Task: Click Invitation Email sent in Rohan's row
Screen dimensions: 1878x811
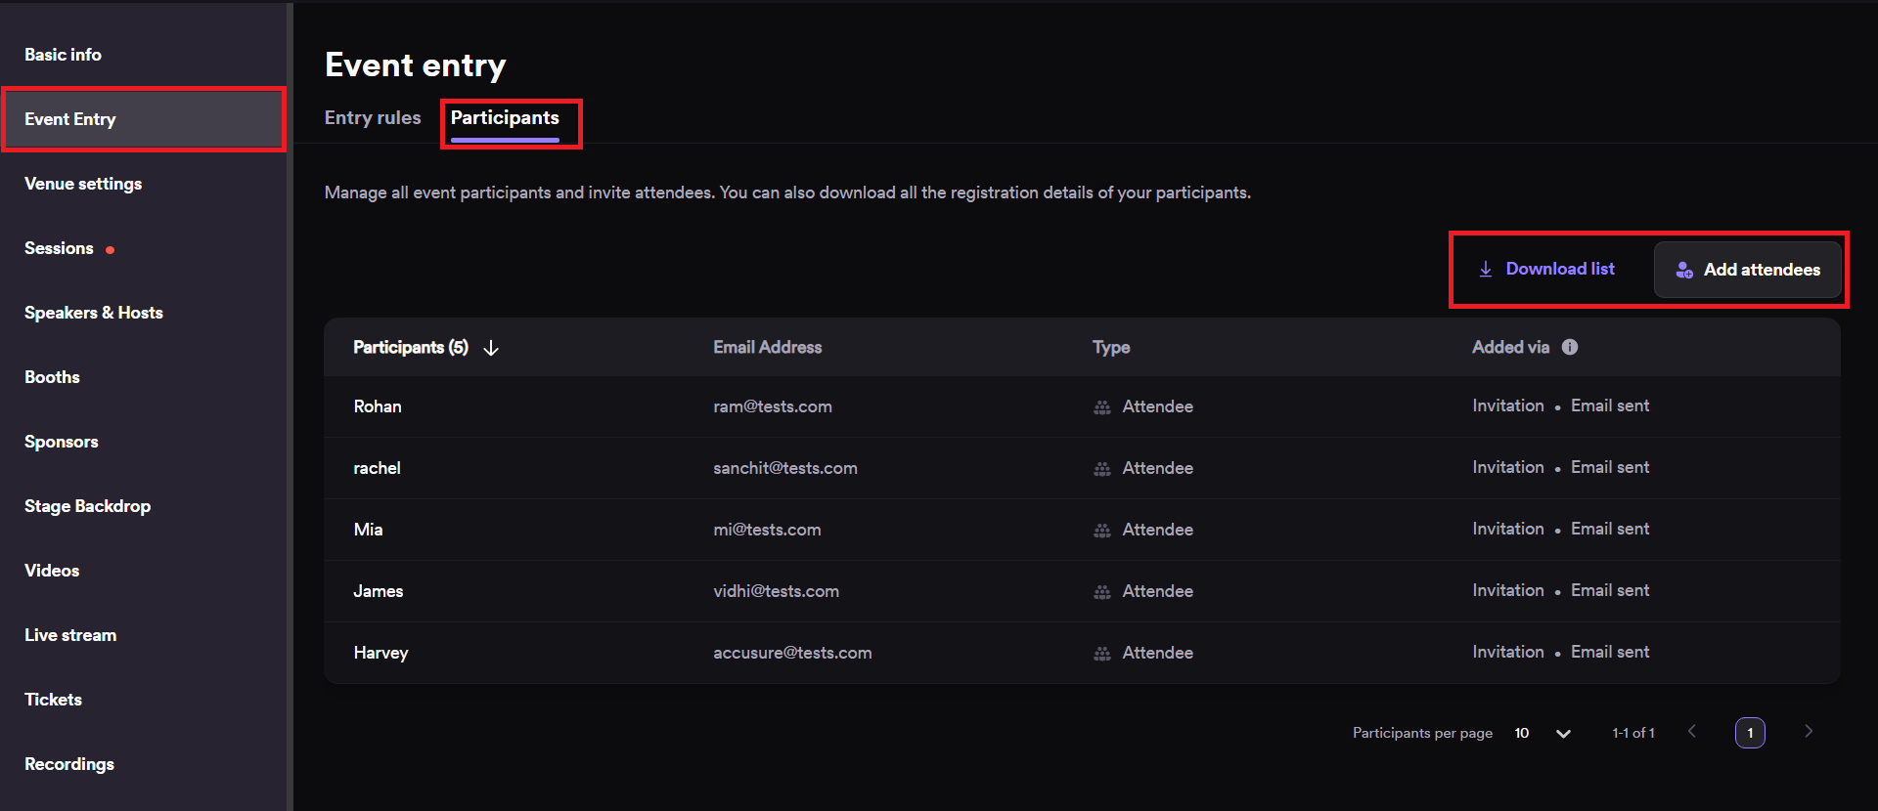Action: pos(1561,405)
